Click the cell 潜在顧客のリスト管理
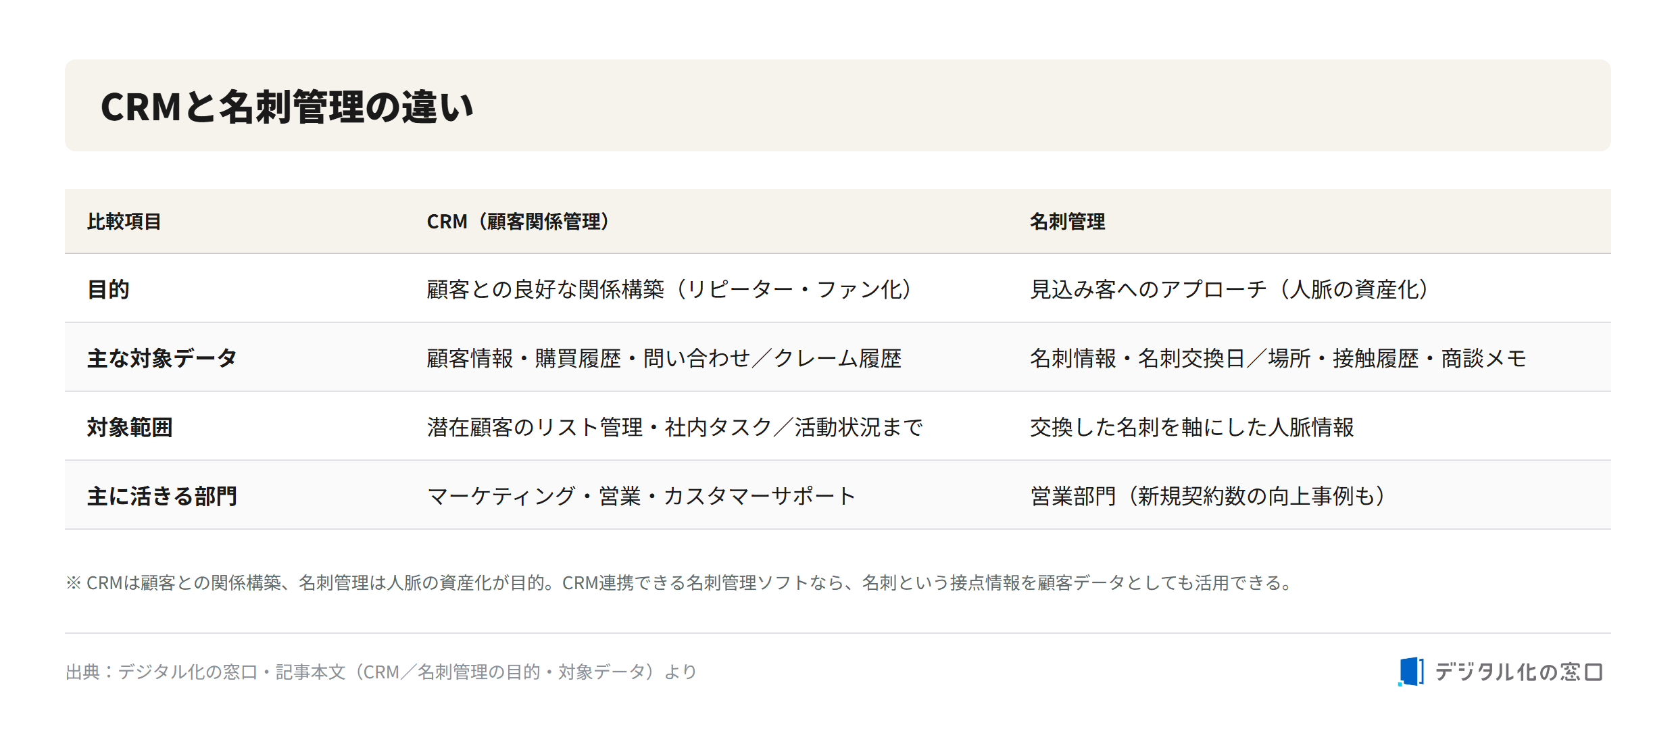This screenshot has height=750, width=1676. [675, 427]
